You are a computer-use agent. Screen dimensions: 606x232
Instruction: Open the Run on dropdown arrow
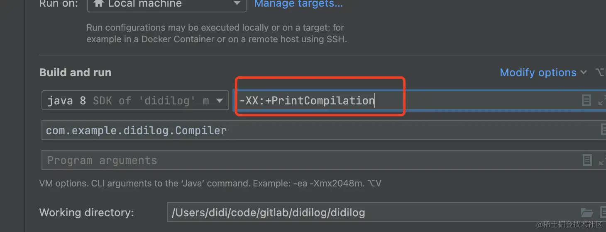pyautogui.click(x=237, y=4)
